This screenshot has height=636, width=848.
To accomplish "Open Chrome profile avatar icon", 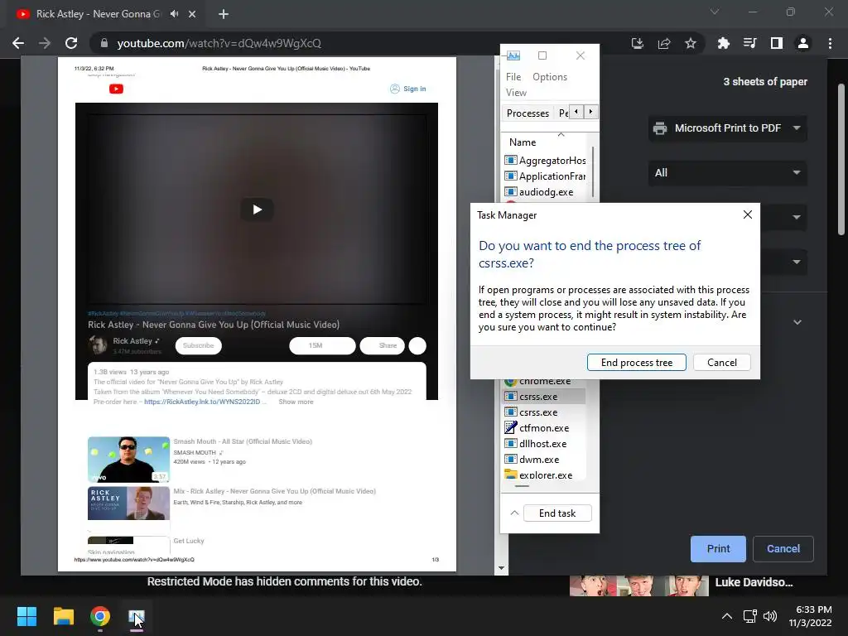I will point(803,43).
